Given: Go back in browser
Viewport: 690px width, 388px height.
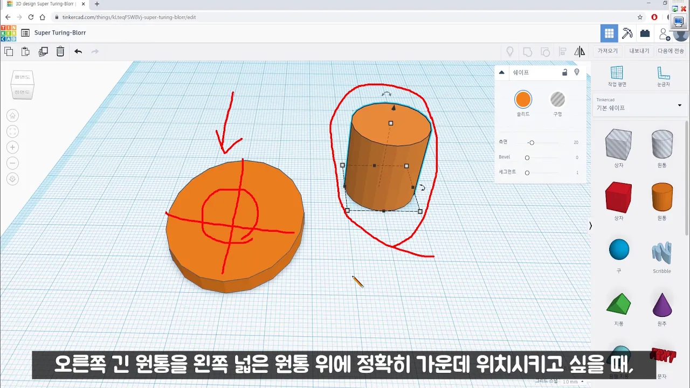Looking at the screenshot, I should 8,17.
